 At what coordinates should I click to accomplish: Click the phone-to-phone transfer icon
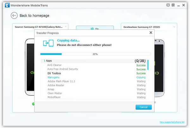tap(49, 43)
